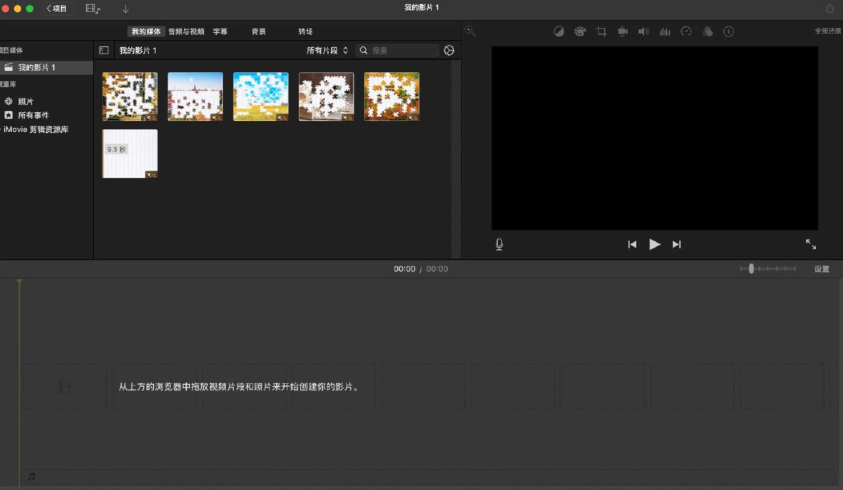The image size is (843, 490).
Task: Click 全部还原 reset all button
Action: coord(828,31)
